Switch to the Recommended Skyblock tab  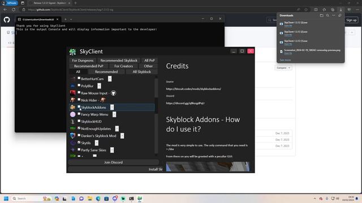coord(119,60)
